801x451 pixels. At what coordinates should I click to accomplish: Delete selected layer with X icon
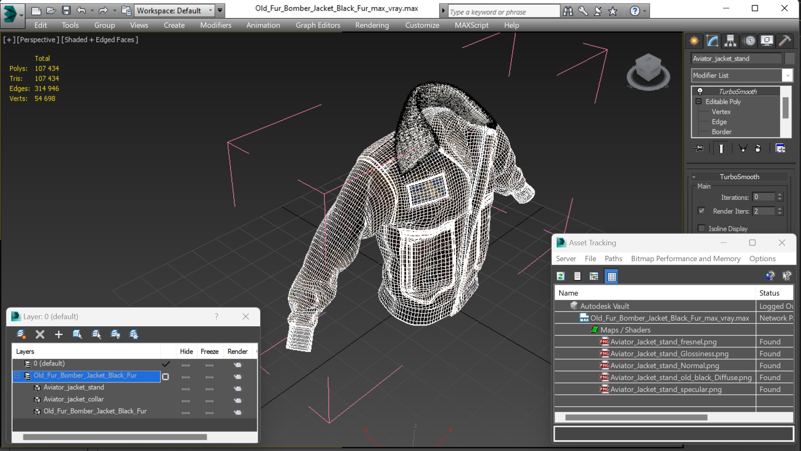40,334
